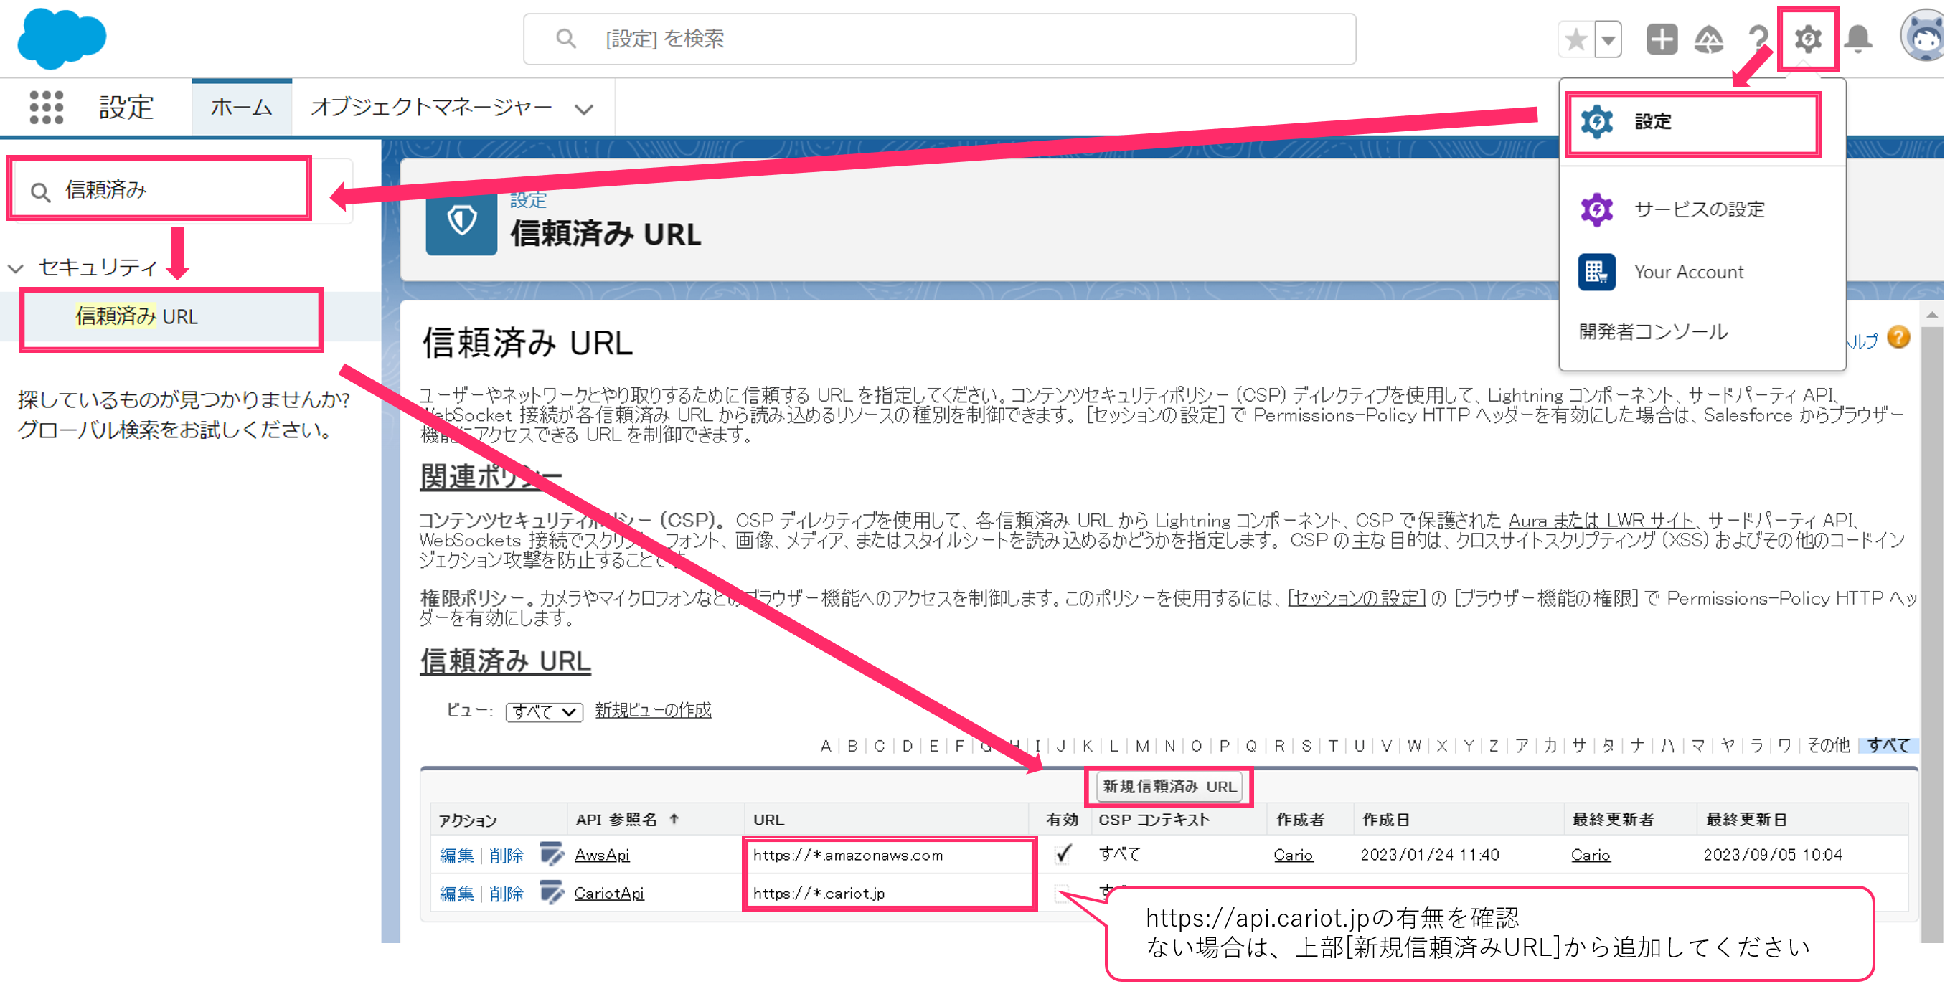Select 信頼済み URL in the sidebar

point(137,316)
